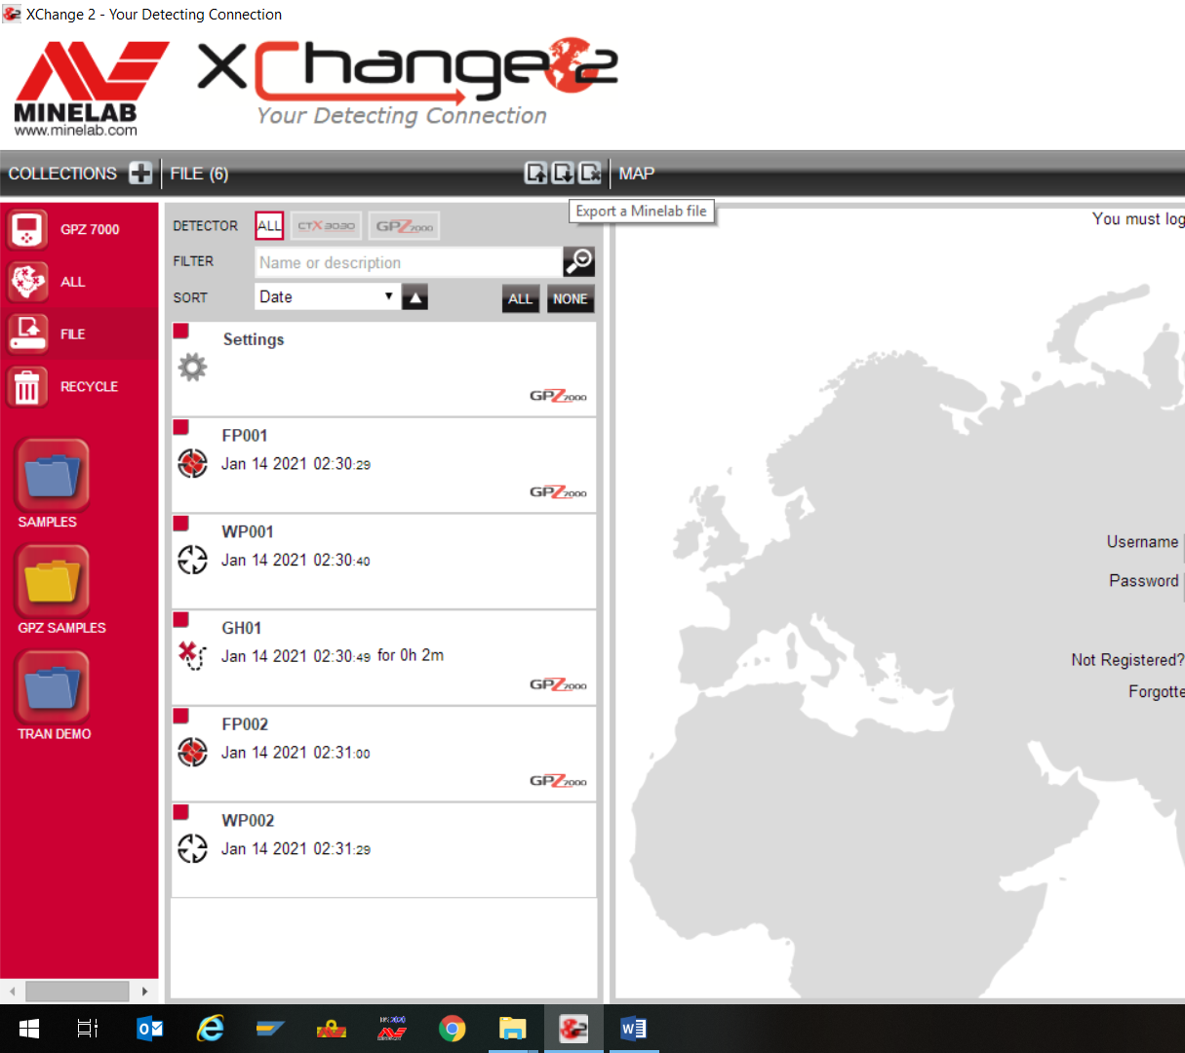Open the GPZ 7000 detector view
Screen dimensions: 1185x1053
pyautogui.click(x=79, y=230)
